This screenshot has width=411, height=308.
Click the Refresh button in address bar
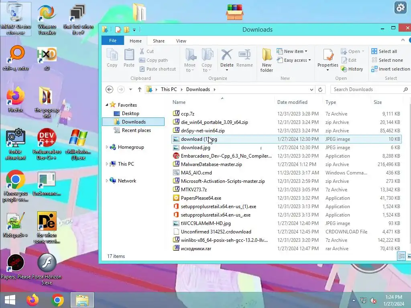click(320, 89)
